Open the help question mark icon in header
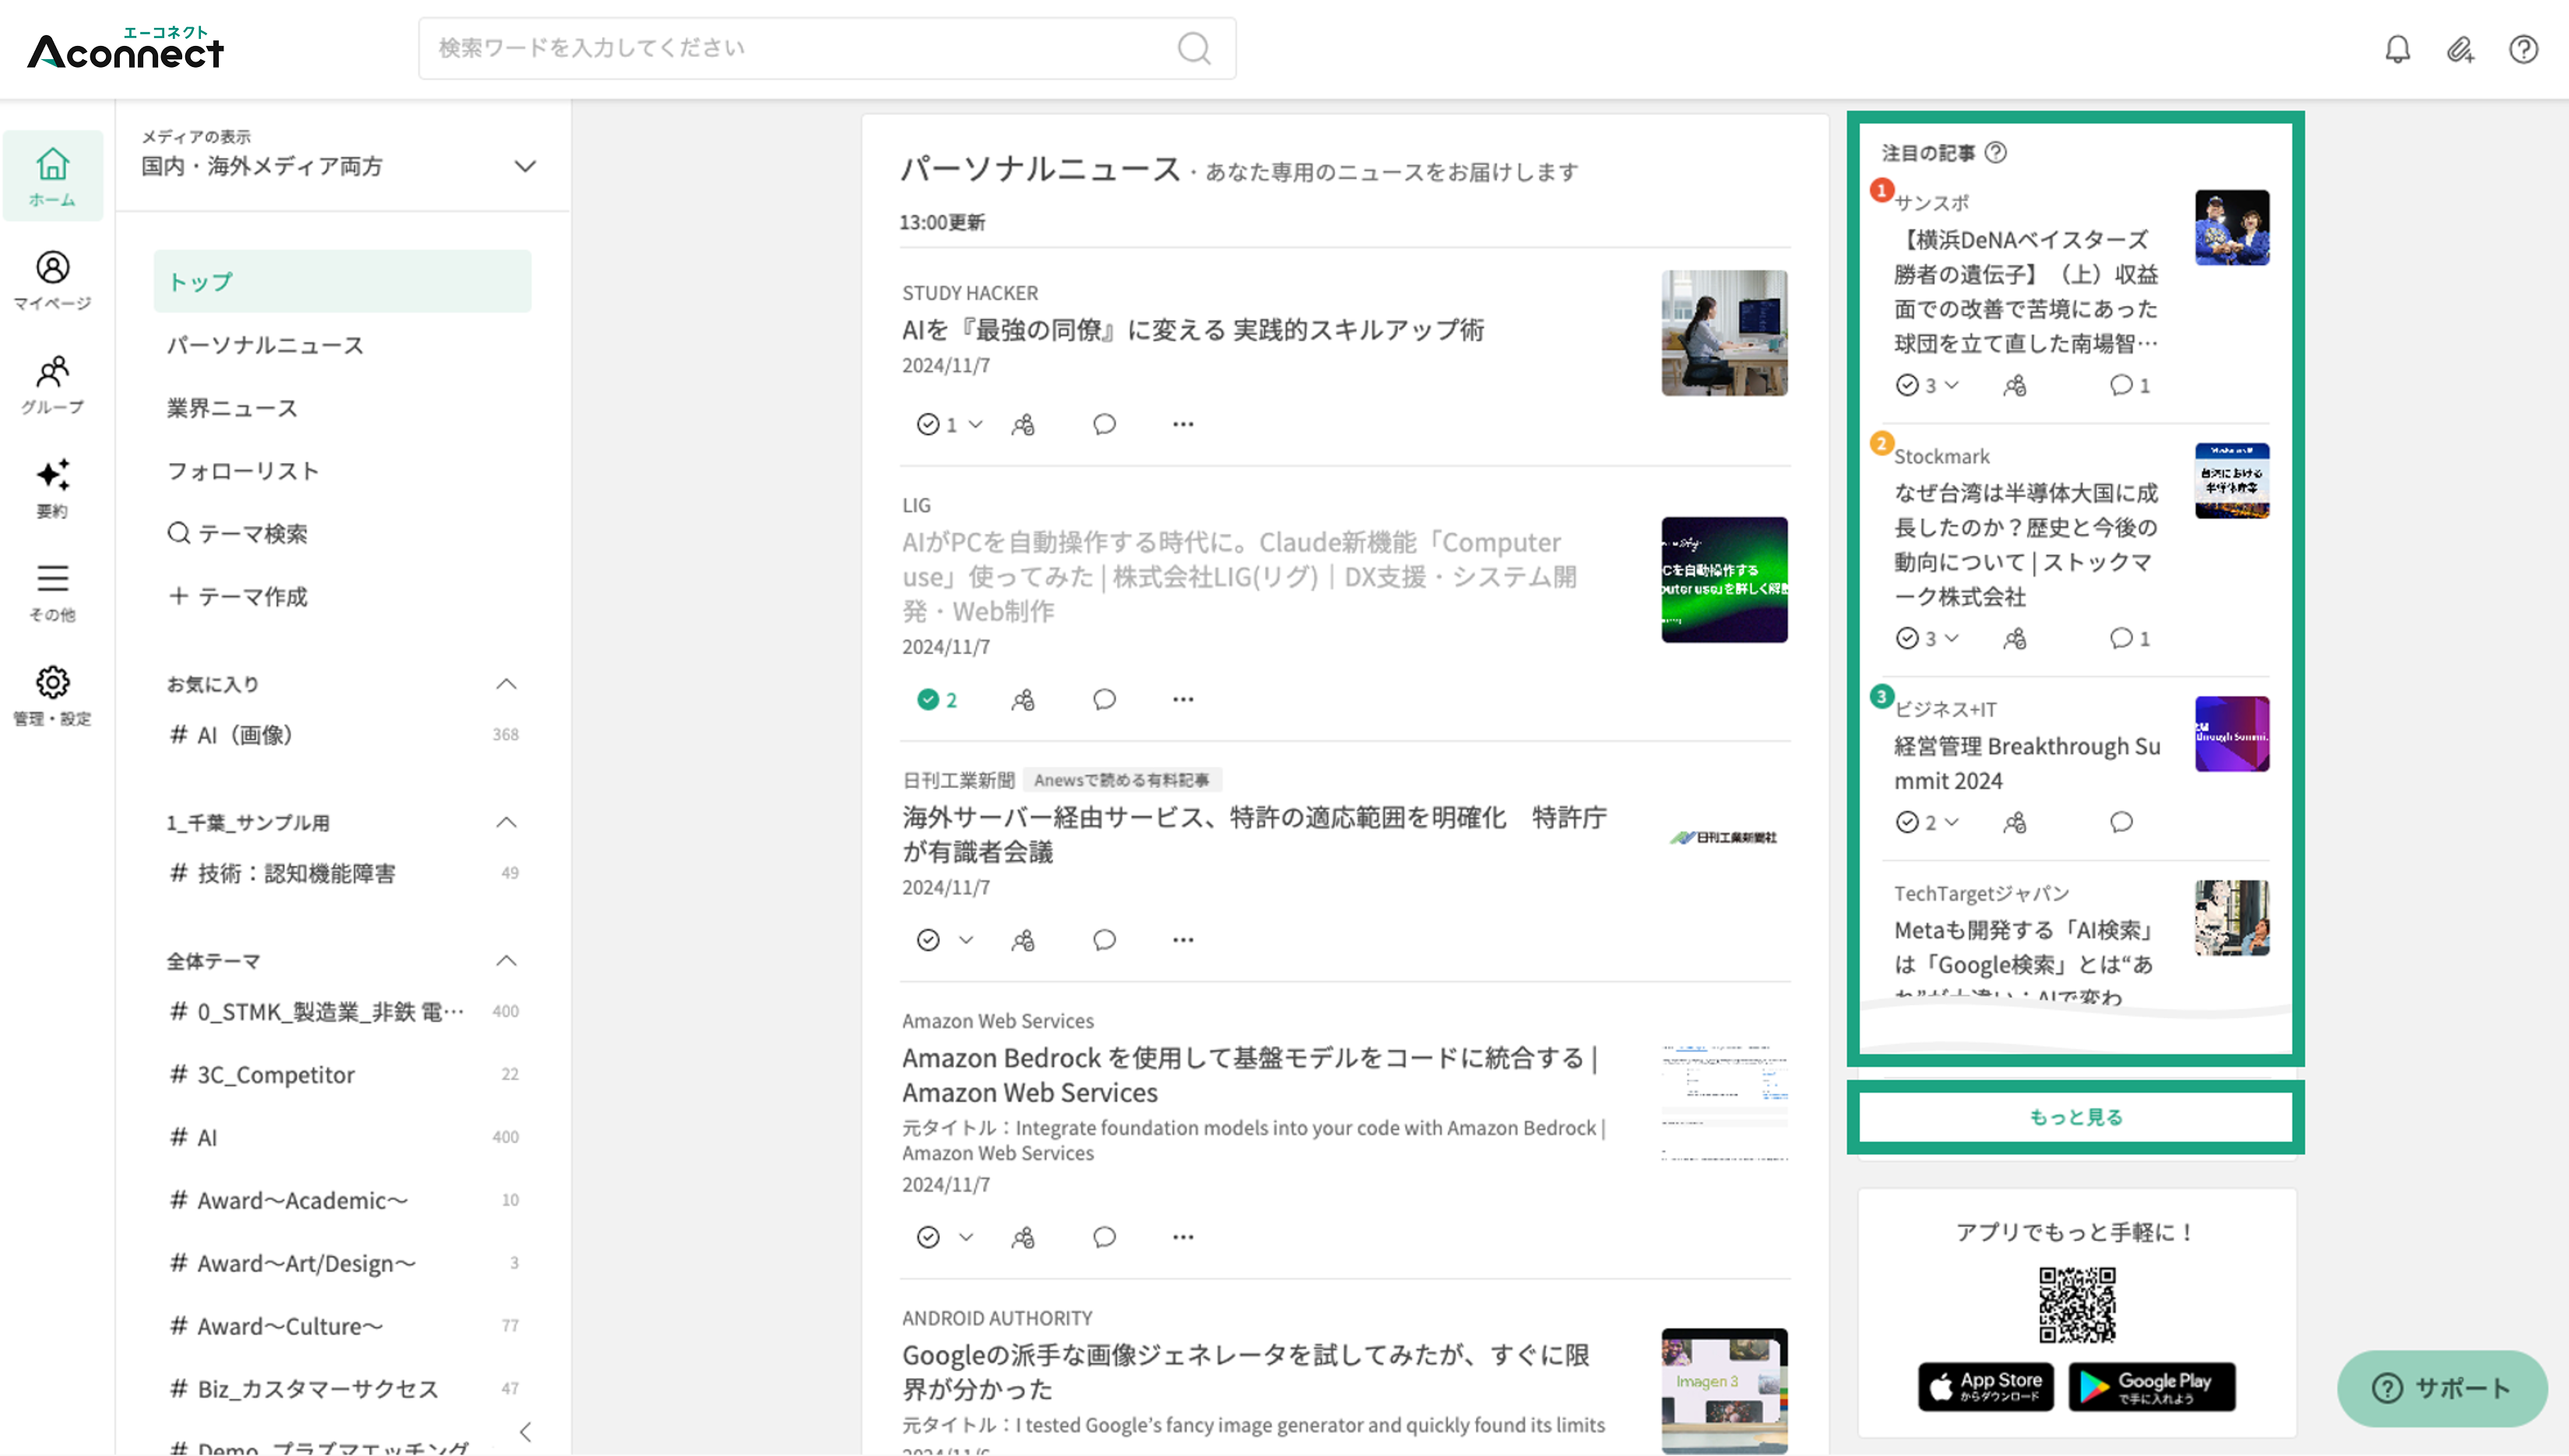The height and width of the screenshot is (1456, 2569). tap(2523, 49)
